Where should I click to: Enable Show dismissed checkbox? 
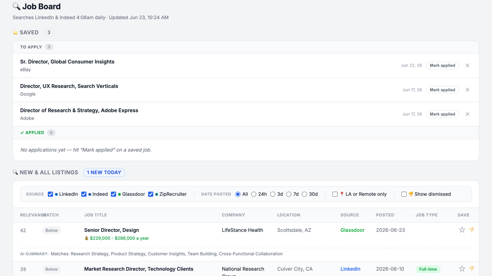(404, 194)
